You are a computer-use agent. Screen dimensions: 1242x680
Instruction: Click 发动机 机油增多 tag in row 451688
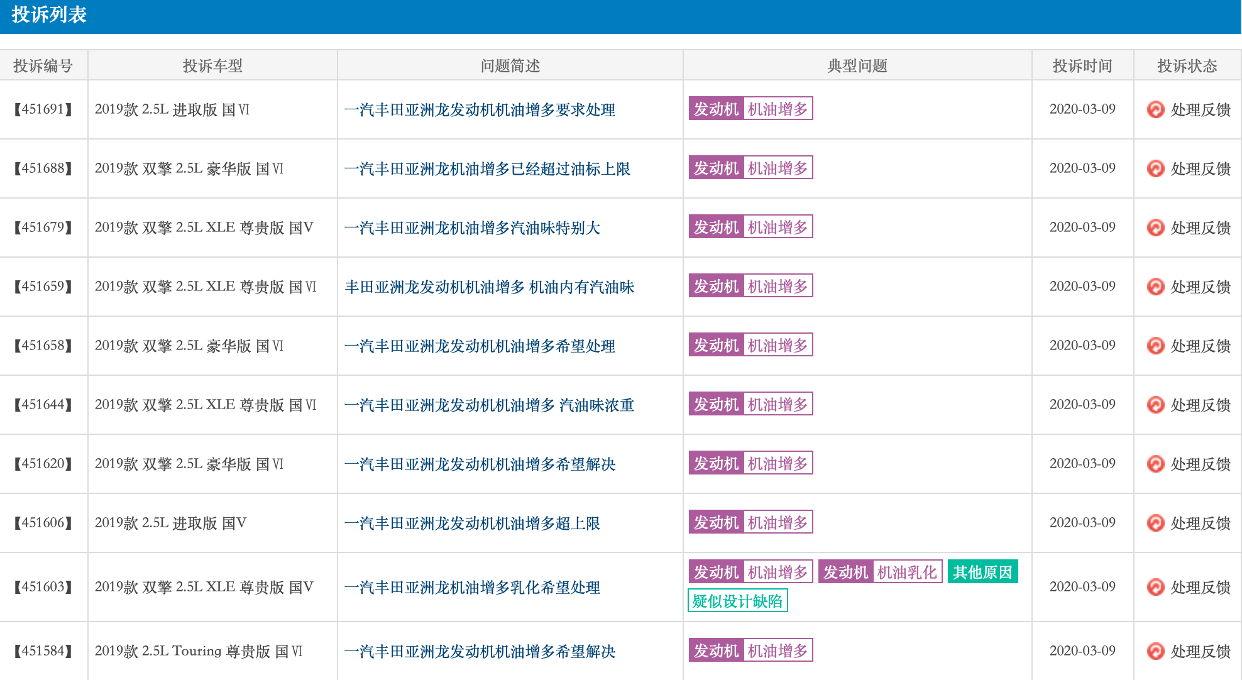point(750,168)
